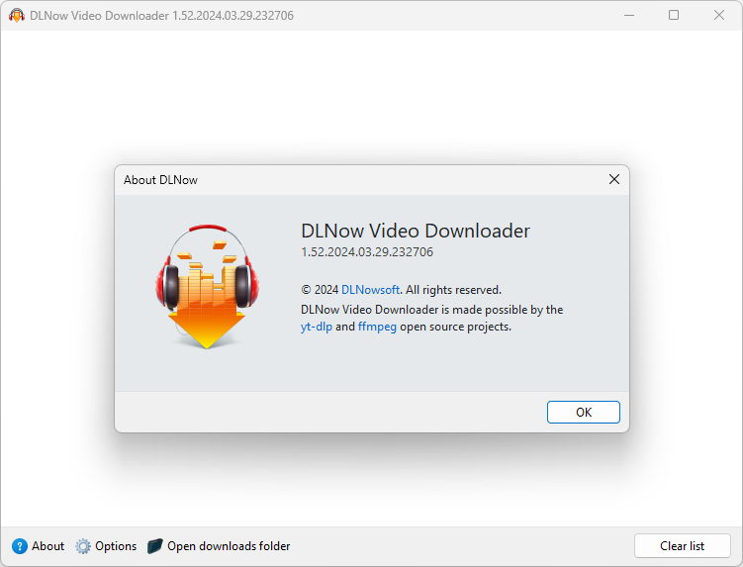Maximize the DLNow main window
Viewport: 743px width, 567px height.
pyautogui.click(x=674, y=15)
